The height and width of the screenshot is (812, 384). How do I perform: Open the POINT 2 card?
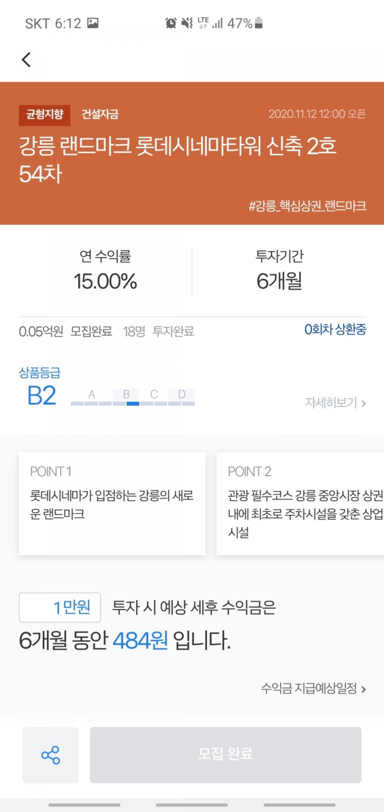coord(300,504)
